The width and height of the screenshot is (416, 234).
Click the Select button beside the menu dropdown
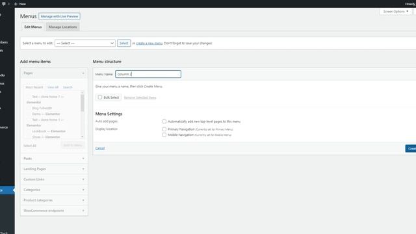[124, 44]
